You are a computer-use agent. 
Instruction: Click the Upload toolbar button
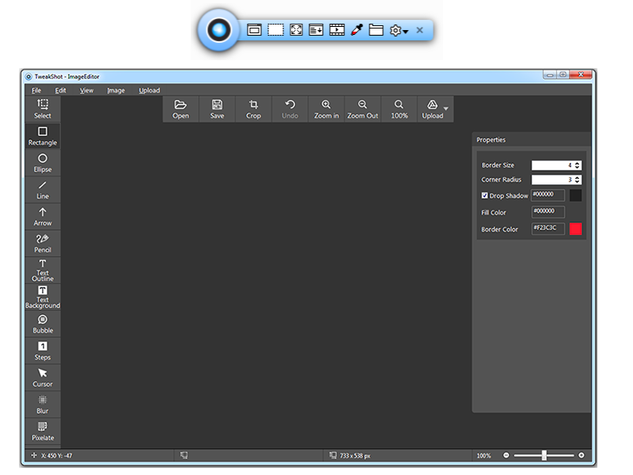[432, 109]
